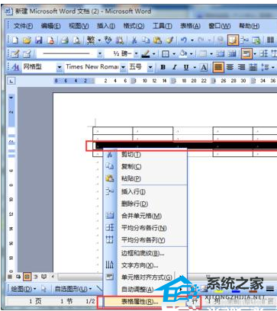Open the 网格型 style dropdown
The image size is (277, 311).
[x=60, y=67]
